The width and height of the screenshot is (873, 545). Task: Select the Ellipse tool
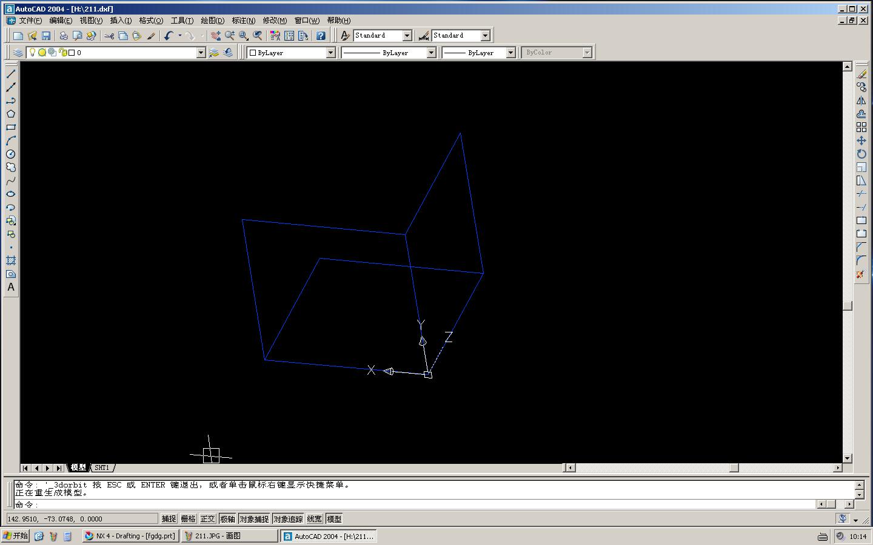11,194
